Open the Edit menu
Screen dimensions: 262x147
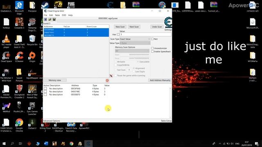click(x=51, y=15)
